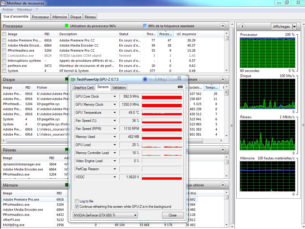Viewport: 305px width, 229px height.
Task: Click the blue fréquence maximale indicator square
Action: pyautogui.click(x=145, y=26)
